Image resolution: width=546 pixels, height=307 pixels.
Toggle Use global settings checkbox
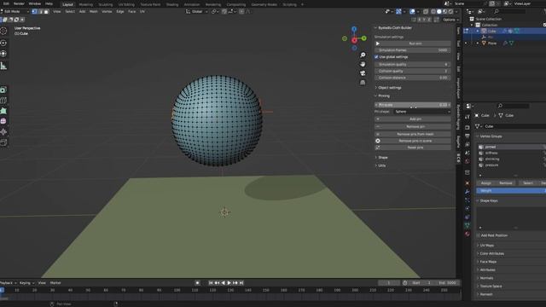click(x=376, y=57)
